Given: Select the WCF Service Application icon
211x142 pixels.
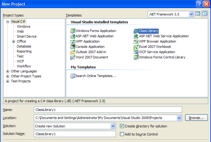Looking at the screenshot, I should [x=136, y=52].
